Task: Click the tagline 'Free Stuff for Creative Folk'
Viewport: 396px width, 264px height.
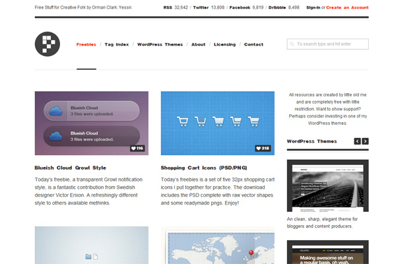Action: [83, 7]
